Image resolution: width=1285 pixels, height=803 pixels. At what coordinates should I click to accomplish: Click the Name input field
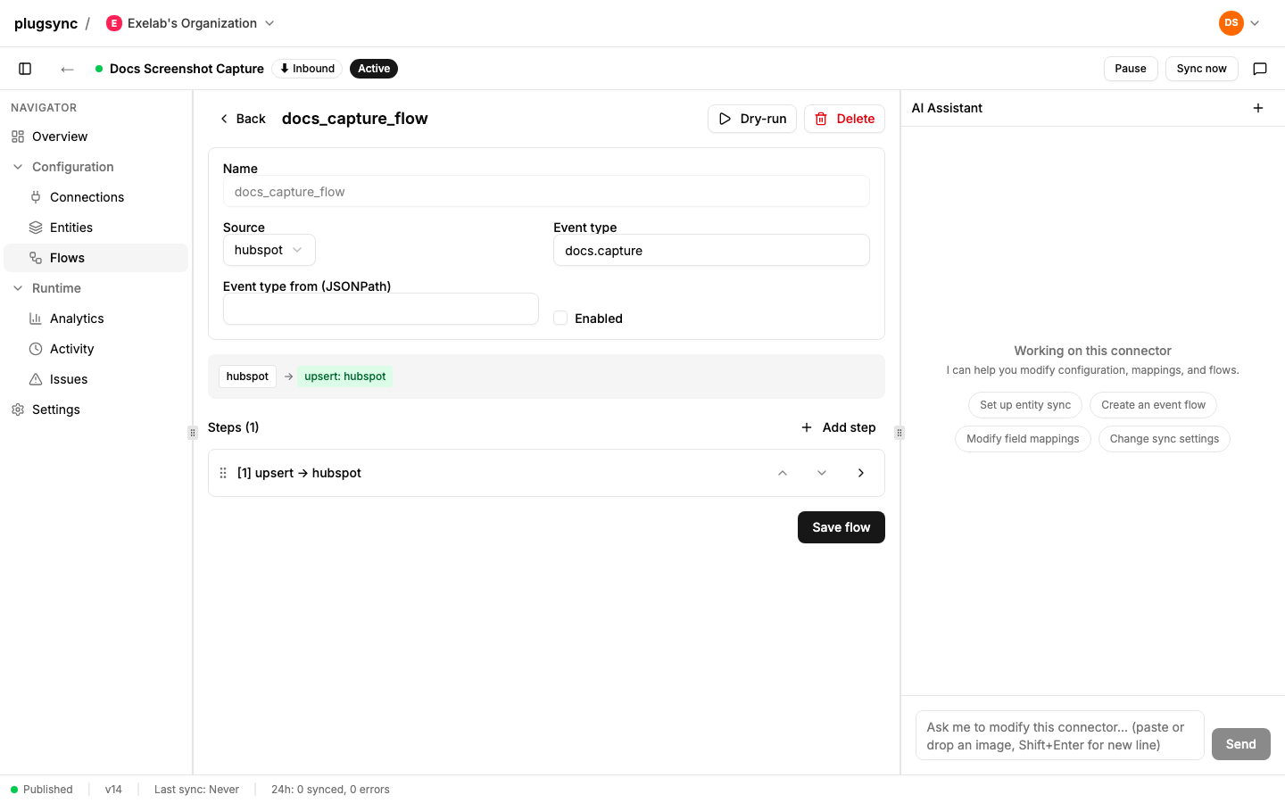click(546, 192)
